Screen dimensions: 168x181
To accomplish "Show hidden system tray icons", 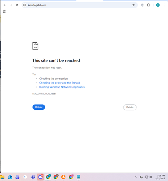I will [x=136, y=177].
